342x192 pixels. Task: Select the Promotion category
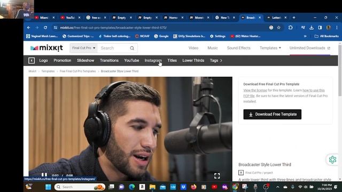click(x=63, y=60)
